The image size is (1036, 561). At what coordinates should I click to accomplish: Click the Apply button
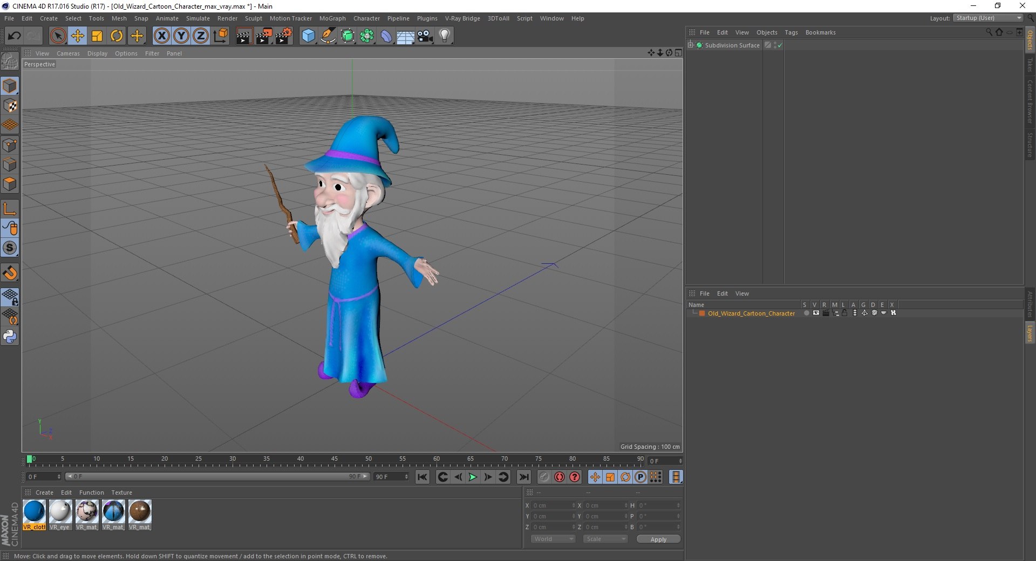tap(658, 539)
